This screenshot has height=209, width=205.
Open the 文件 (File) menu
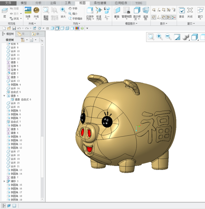[8, 3]
